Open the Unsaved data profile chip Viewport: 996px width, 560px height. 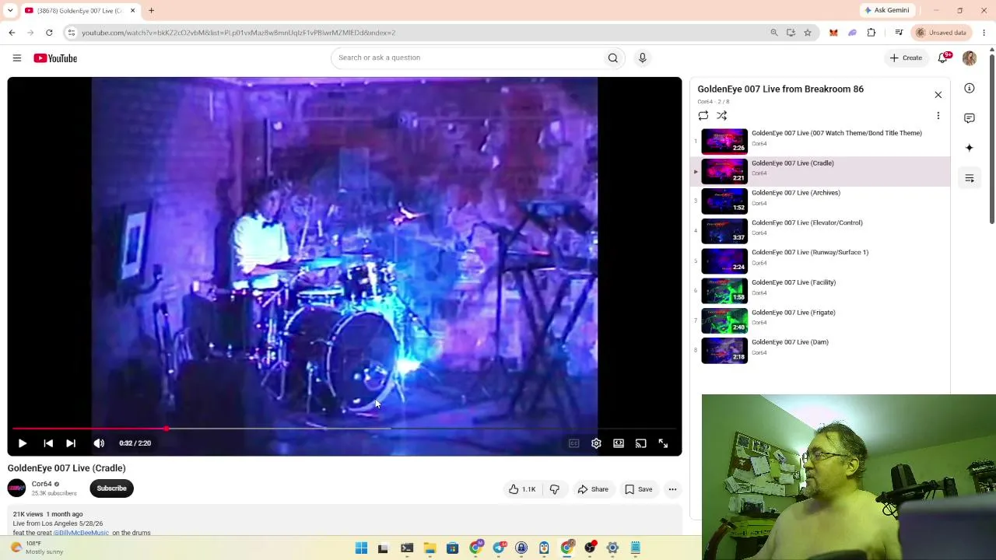[x=942, y=33]
